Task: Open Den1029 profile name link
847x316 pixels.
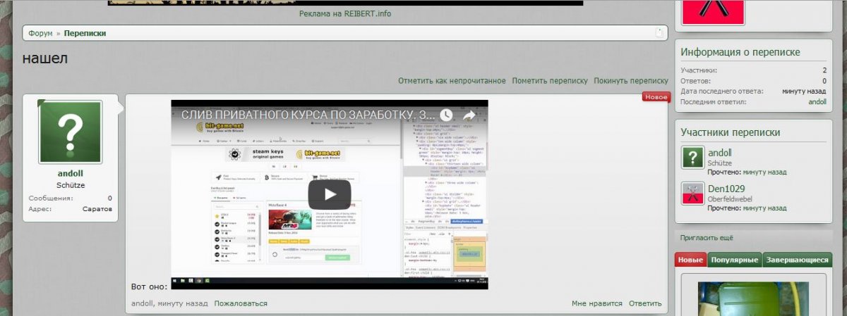Action: (x=726, y=189)
